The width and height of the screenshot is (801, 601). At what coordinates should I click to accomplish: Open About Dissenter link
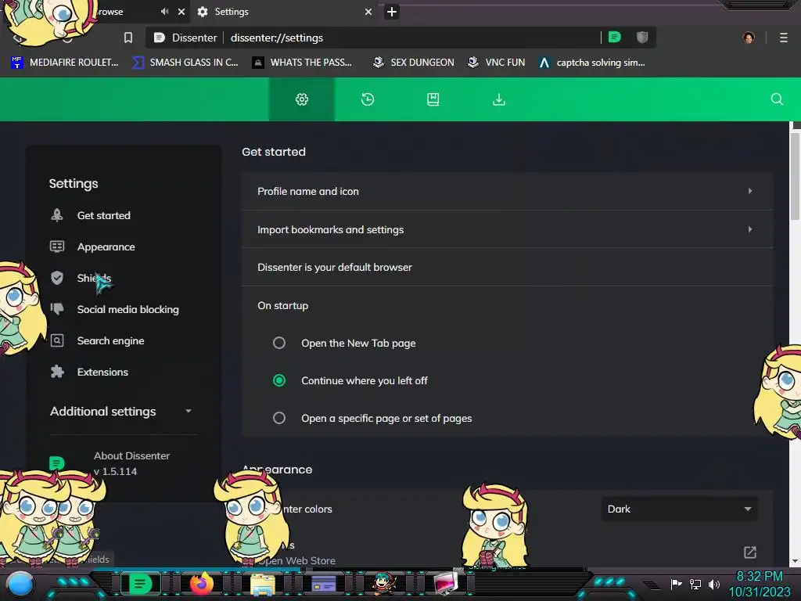(131, 463)
